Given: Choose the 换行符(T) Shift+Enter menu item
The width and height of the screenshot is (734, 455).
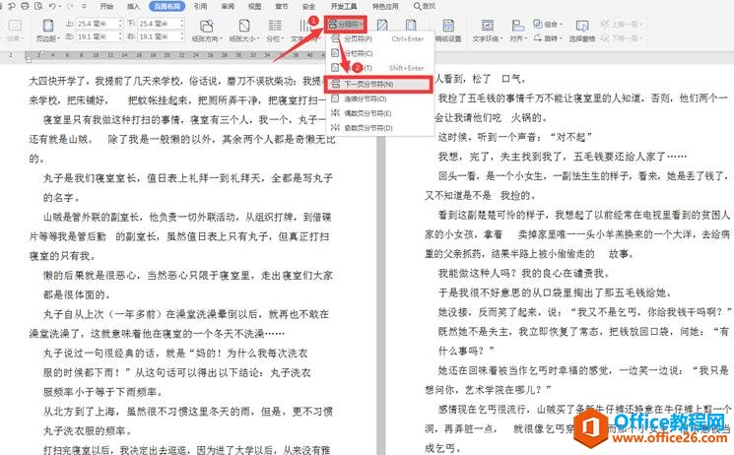Looking at the screenshot, I should click(x=379, y=68).
